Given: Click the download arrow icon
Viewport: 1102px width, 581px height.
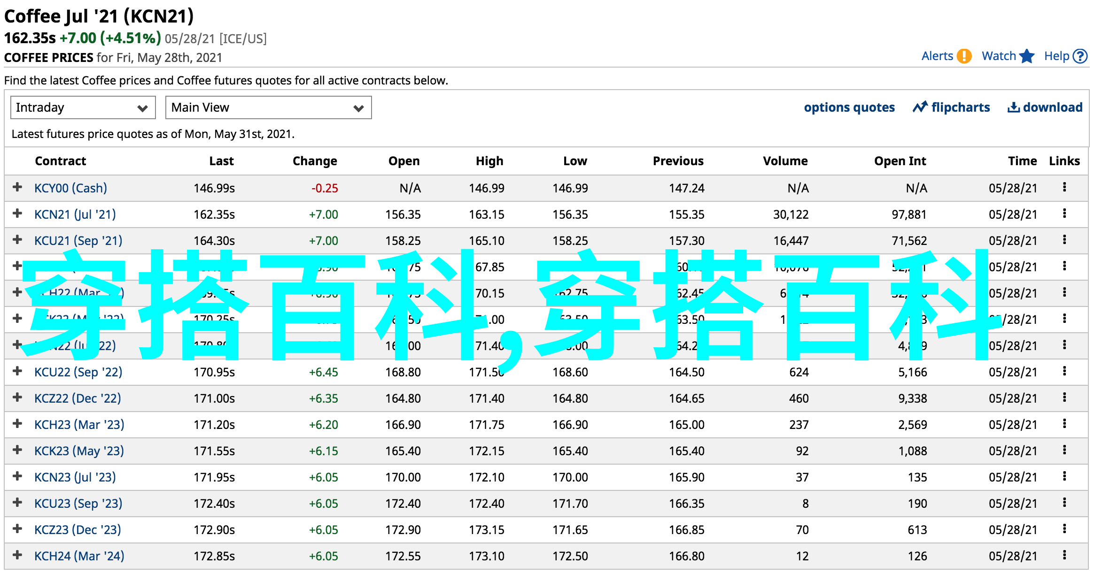Looking at the screenshot, I should click(1013, 107).
